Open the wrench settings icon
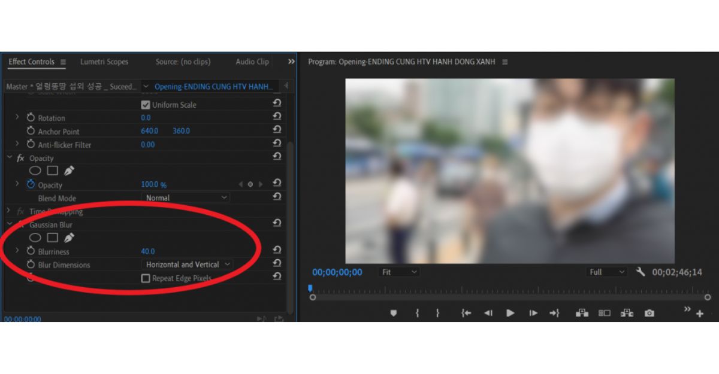Viewport: 719px width, 374px height. click(x=640, y=272)
